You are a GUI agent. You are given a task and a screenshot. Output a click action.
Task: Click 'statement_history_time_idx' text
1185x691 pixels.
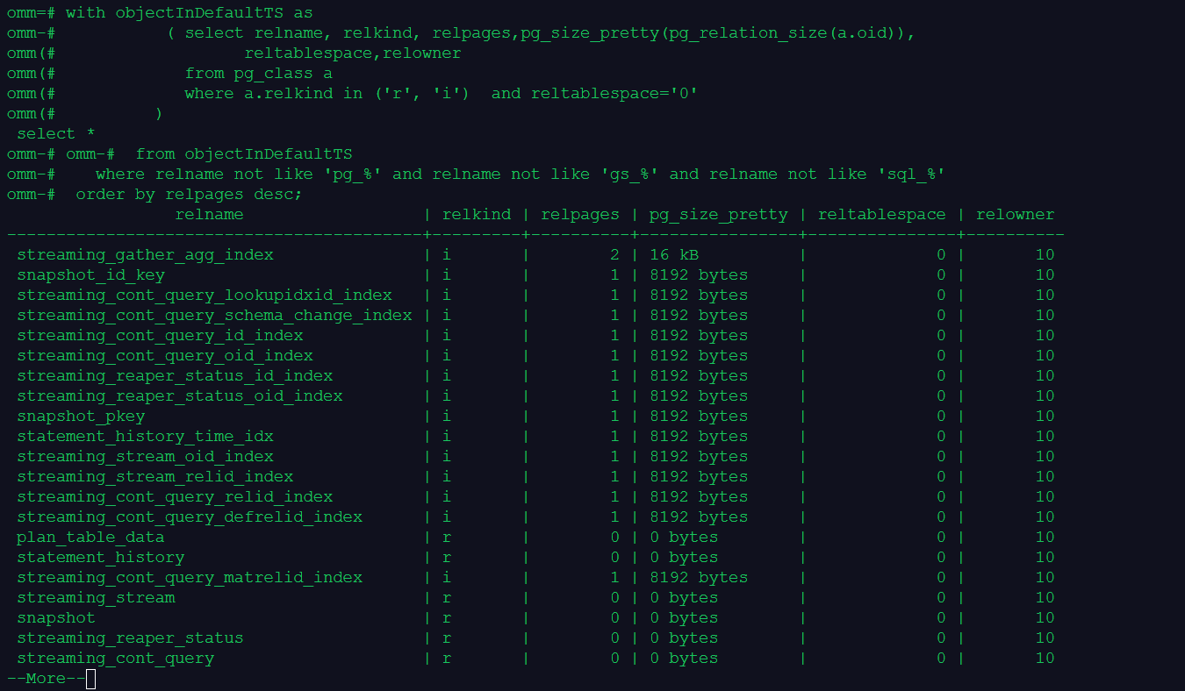[x=145, y=436]
